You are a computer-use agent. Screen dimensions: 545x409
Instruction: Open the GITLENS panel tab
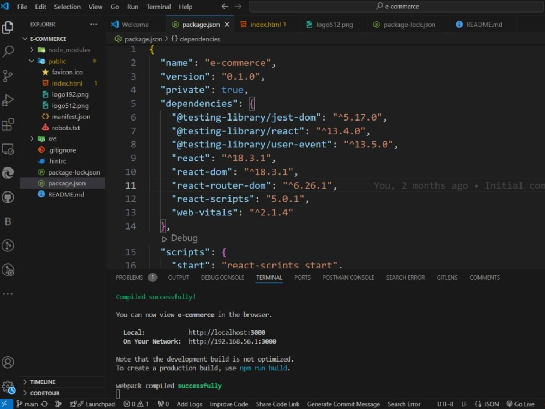point(447,278)
